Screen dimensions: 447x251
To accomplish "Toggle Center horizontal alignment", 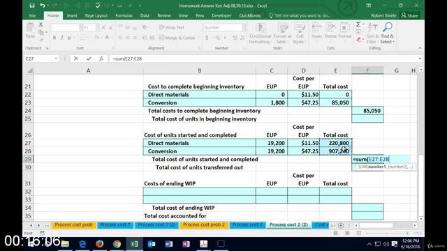I will (127, 38).
